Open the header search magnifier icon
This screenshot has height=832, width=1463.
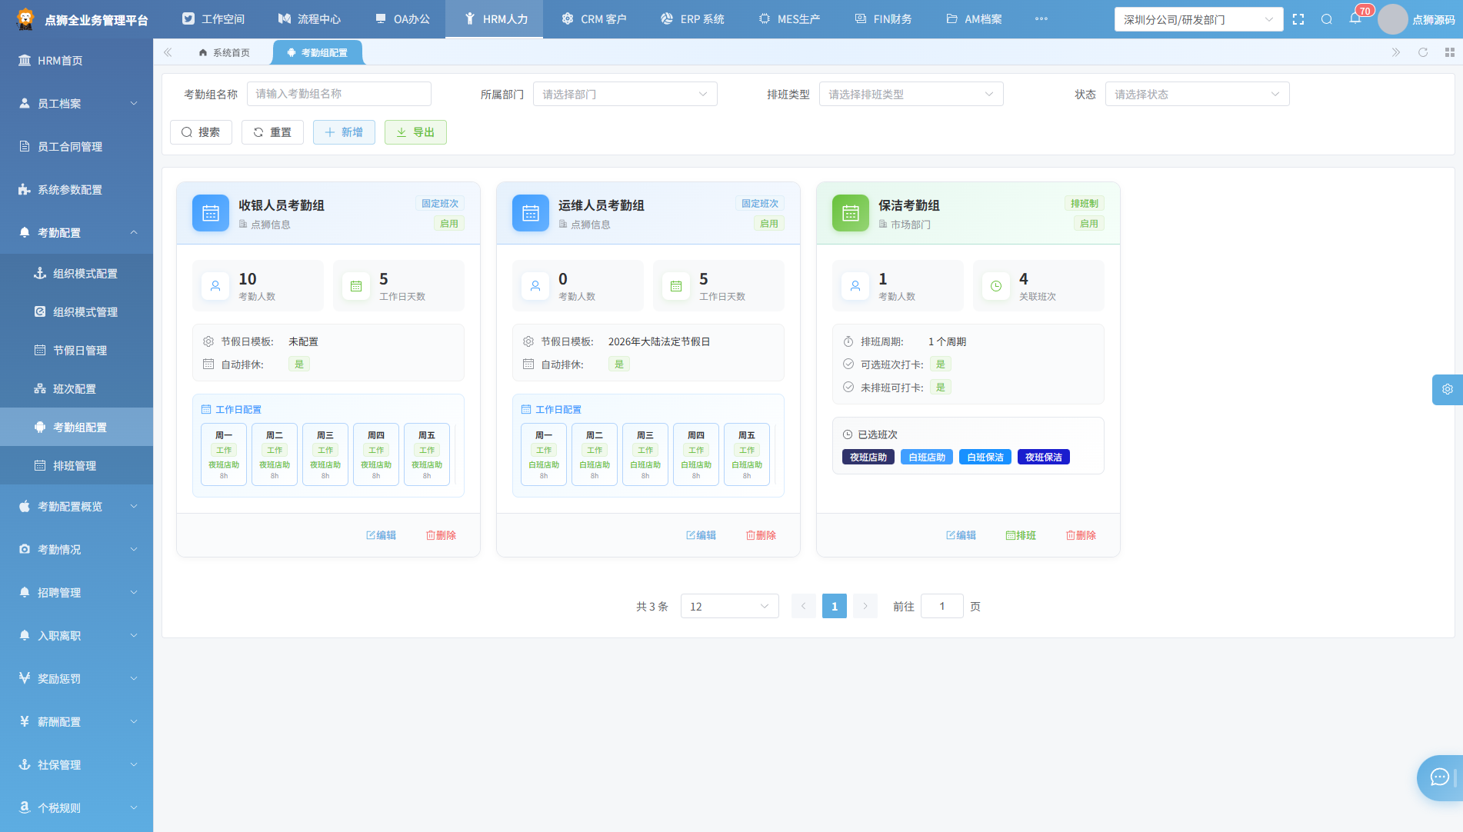tap(1327, 19)
